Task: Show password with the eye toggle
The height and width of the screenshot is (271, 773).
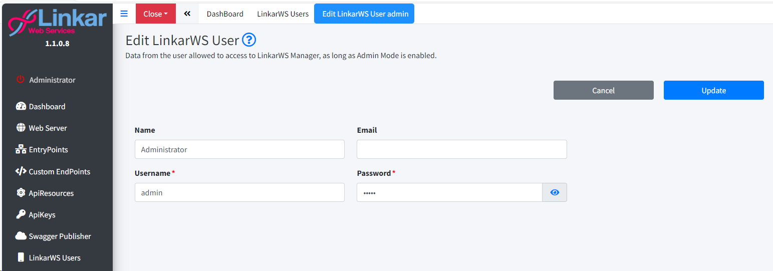Action: click(x=554, y=192)
